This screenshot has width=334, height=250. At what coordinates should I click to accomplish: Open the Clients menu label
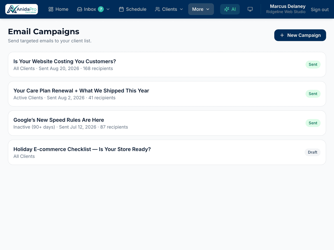coord(170,9)
